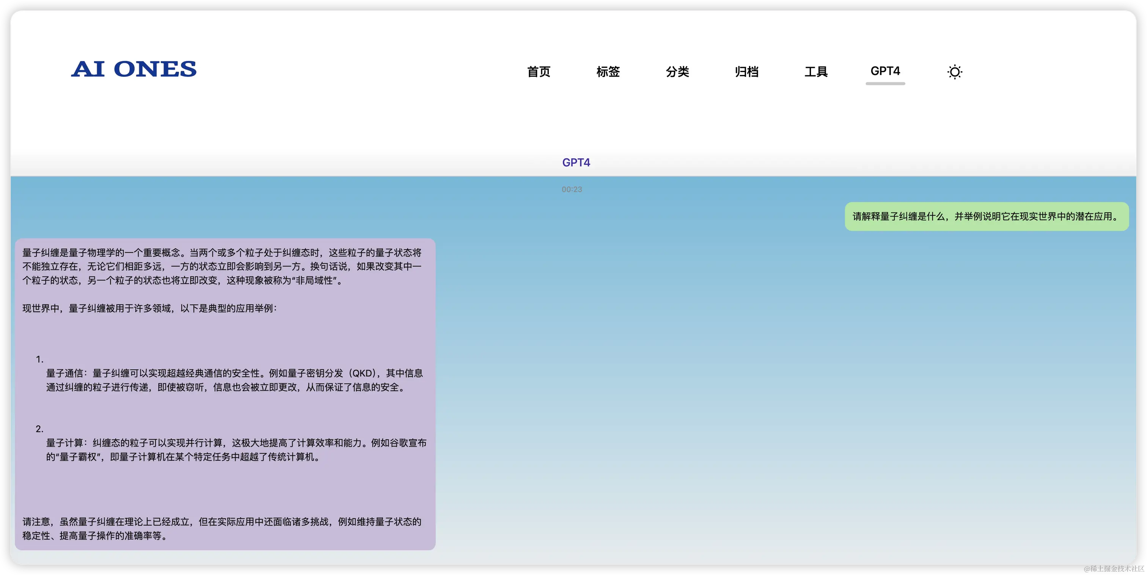This screenshot has width=1147, height=575.
Task: Click the purple GPT4 chat heading
Action: [576, 163]
